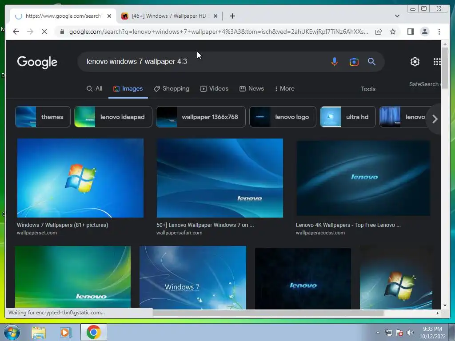
Task: Stop loading the page
Action: [44, 32]
